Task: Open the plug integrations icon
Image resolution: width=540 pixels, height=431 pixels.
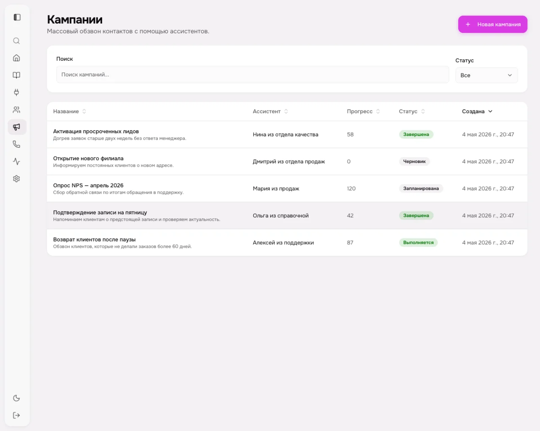Action: 16,92
